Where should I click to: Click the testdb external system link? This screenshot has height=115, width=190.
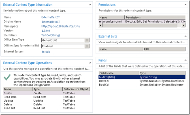click(46, 52)
